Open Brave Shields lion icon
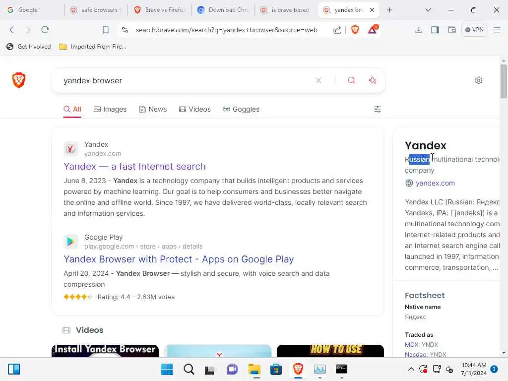The height and width of the screenshot is (381, 508). [355, 30]
